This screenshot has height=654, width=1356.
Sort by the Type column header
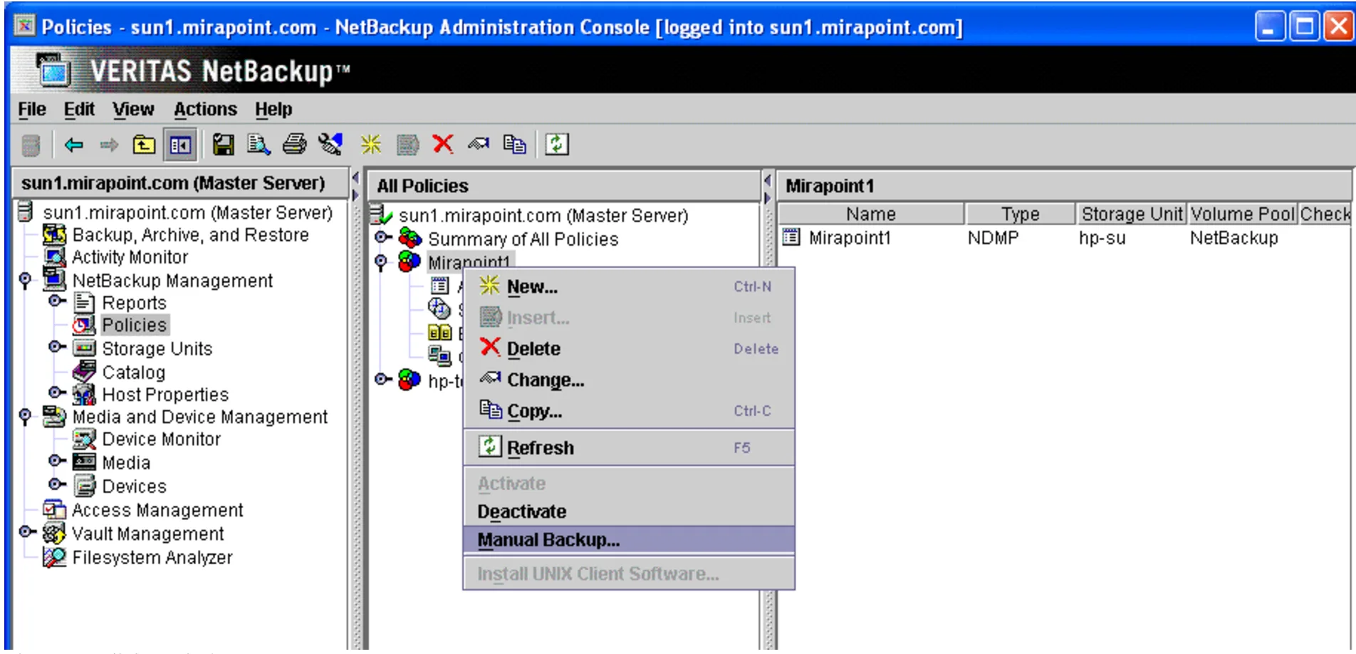click(x=1020, y=214)
